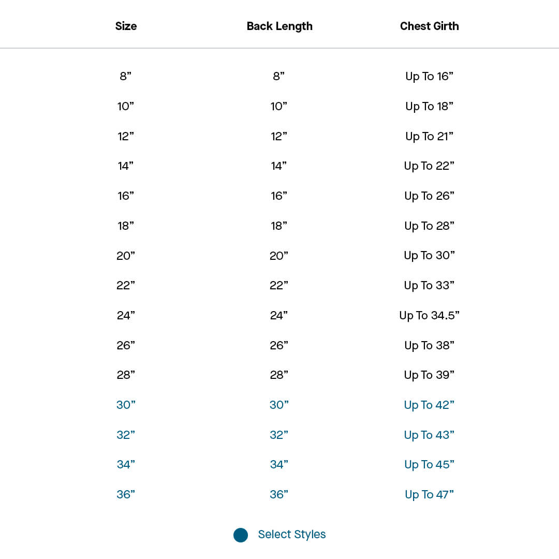The width and height of the screenshot is (559, 559).
Task: Choose the 26” entry in Size column
Action: [126, 346]
